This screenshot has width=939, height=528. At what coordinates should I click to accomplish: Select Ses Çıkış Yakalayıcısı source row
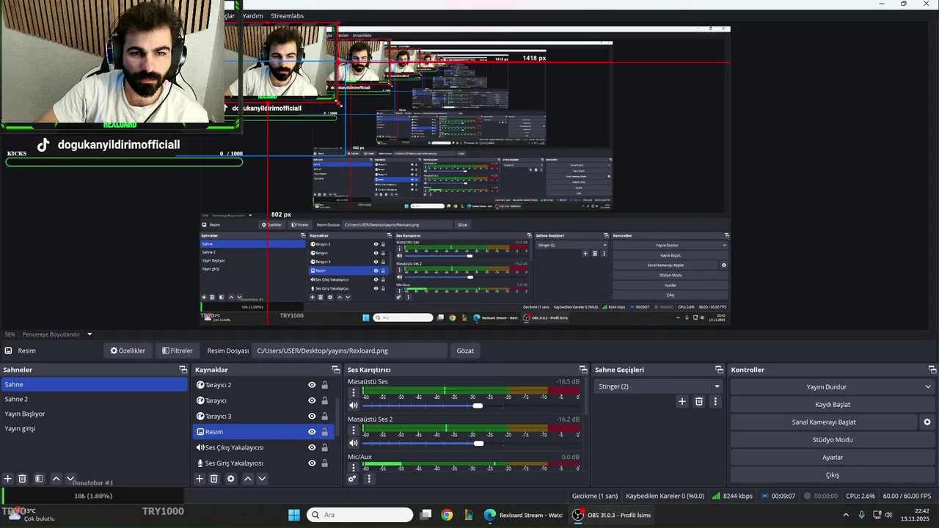264,447
